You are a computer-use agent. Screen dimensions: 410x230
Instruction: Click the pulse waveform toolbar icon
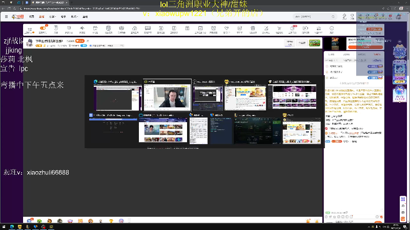pyautogui.click(x=82, y=28)
